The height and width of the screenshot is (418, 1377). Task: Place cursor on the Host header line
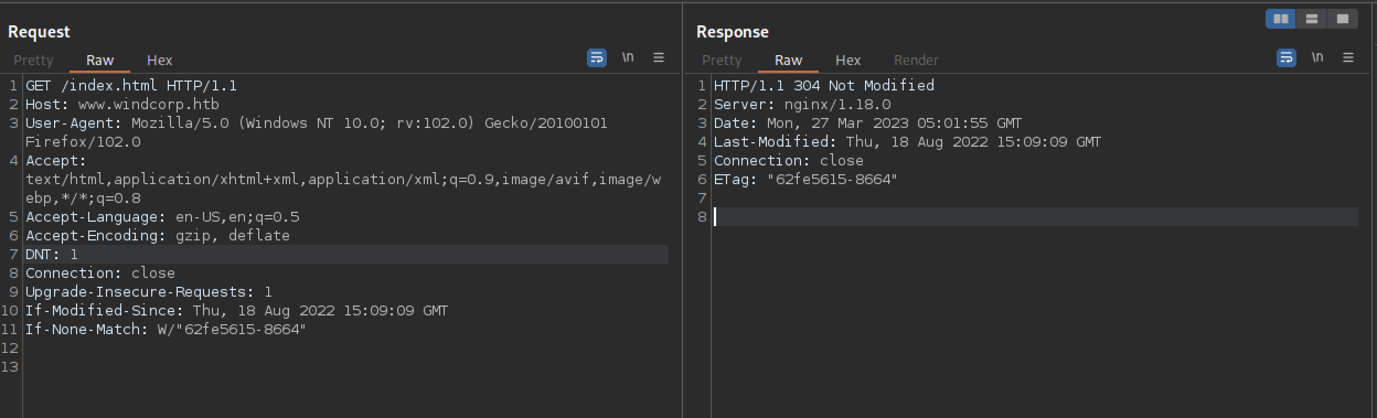(x=122, y=105)
